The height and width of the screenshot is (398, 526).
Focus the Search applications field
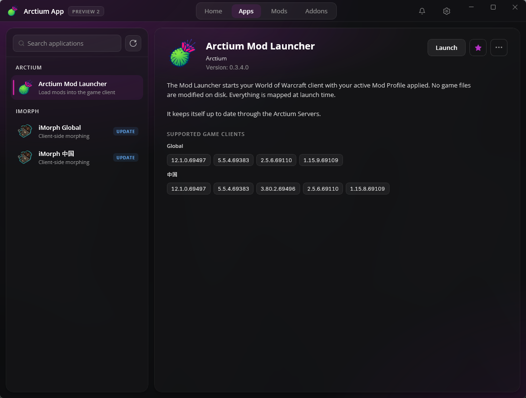[67, 43]
